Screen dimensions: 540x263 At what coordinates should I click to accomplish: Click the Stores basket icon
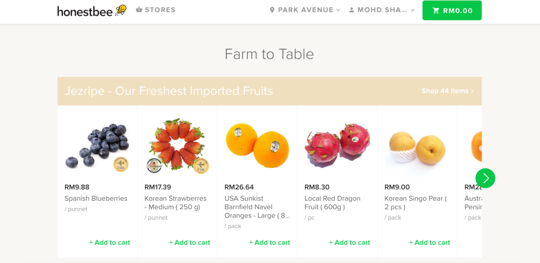pyautogui.click(x=139, y=10)
